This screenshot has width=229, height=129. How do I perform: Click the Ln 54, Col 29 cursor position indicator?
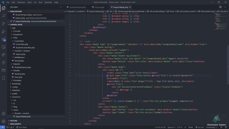coord(160,127)
